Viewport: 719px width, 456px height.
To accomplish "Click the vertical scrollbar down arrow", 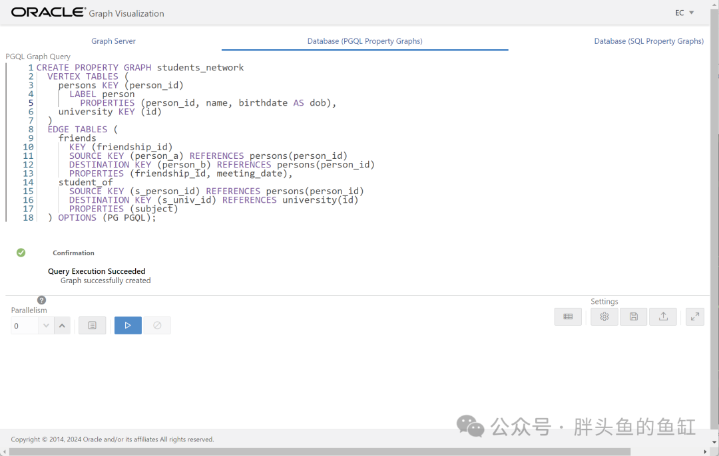I will pyautogui.click(x=714, y=443).
